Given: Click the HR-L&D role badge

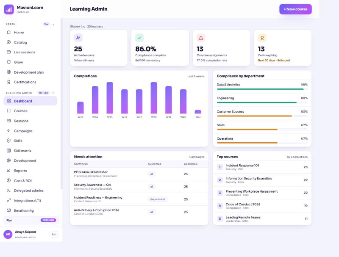Looking at the screenshot, I should point(44,93).
